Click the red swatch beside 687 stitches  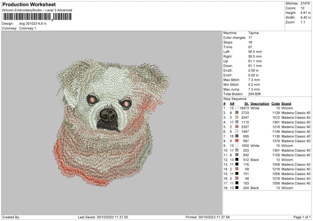[237, 141]
